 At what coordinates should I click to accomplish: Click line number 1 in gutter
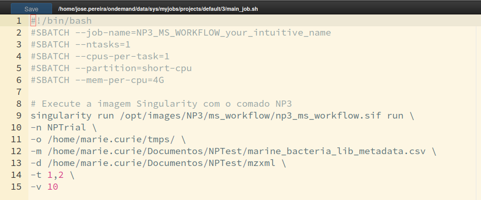(19, 21)
